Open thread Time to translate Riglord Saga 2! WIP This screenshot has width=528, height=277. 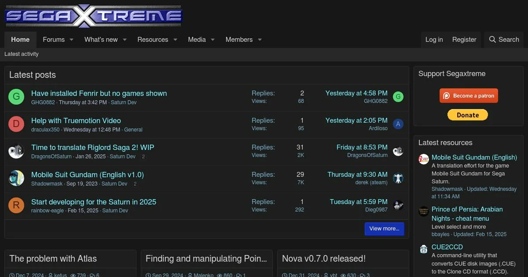click(93, 147)
